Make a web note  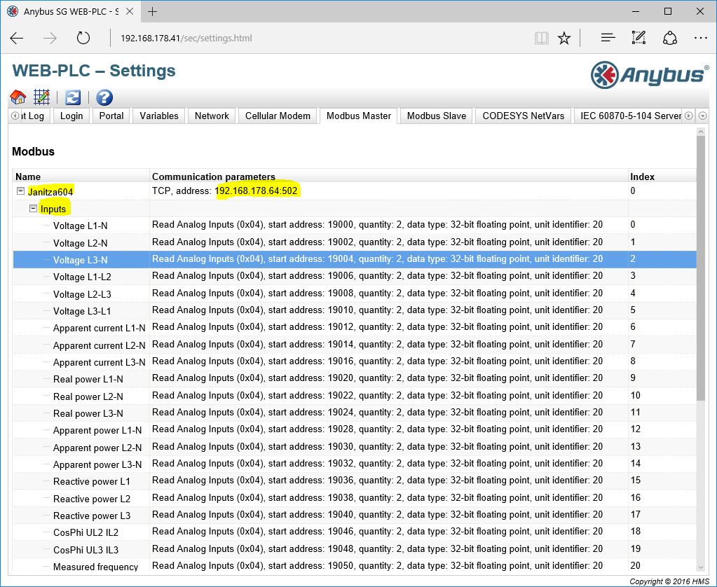639,38
